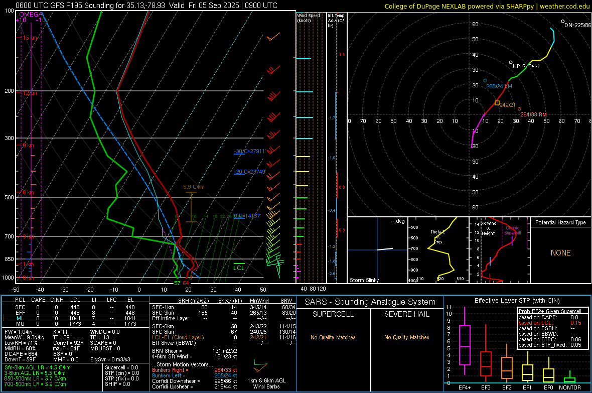Click the -30 C=27911' level label
Viewport: 592px width, 393px height.
point(250,151)
